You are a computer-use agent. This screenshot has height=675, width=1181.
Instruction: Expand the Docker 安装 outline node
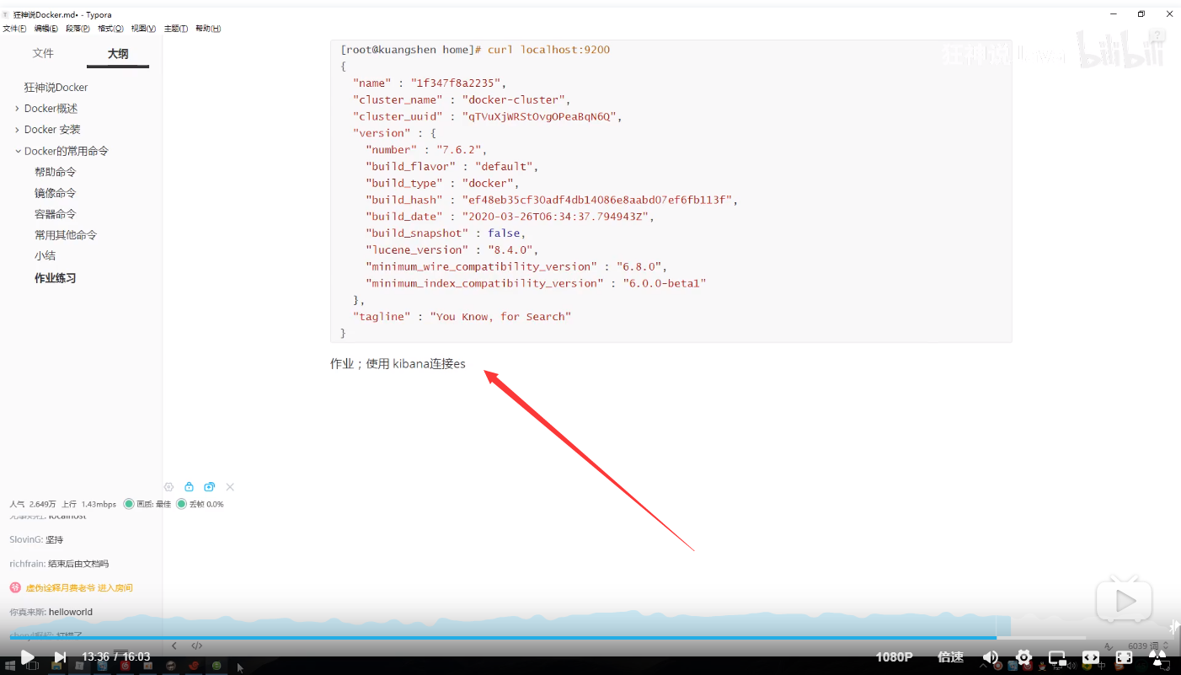click(18, 129)
